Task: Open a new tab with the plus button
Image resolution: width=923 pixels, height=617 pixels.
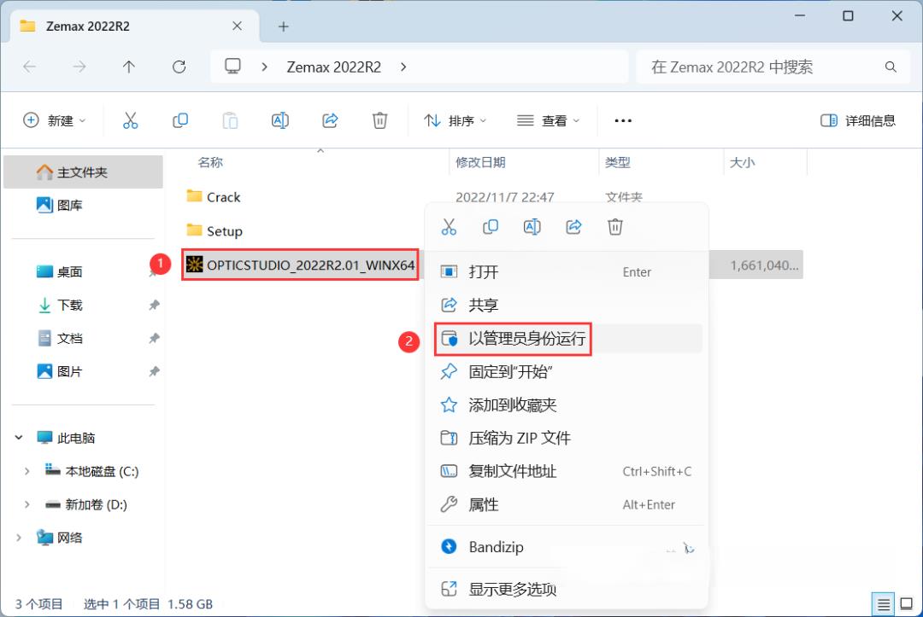Action: 283,26
